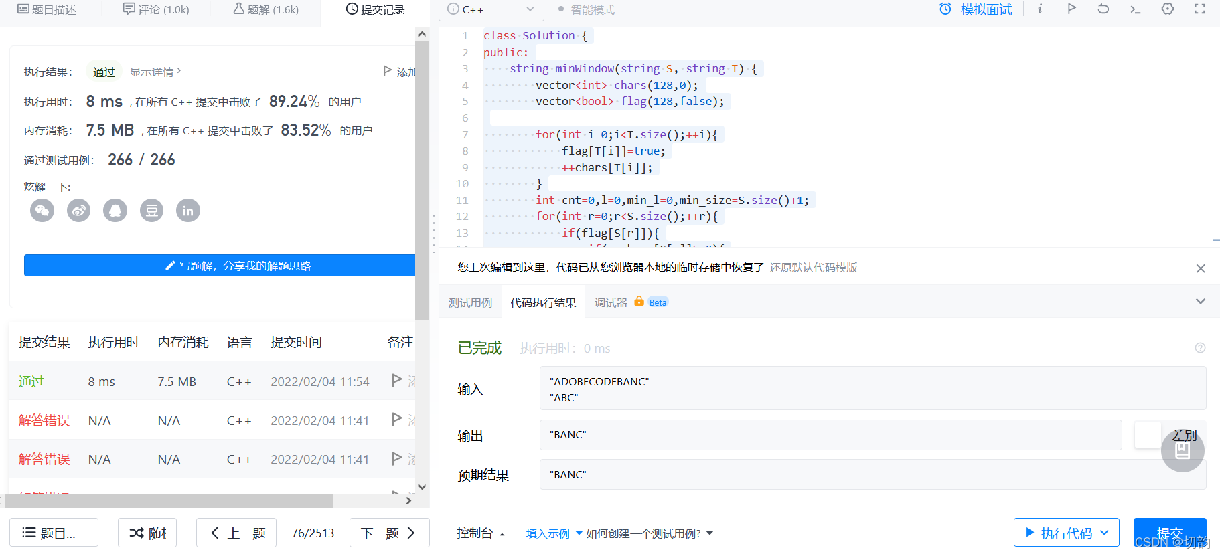This screenshot has height=556, width=1220.
Task: Click the 执行用时 column header
Action: tap(113, 342)
